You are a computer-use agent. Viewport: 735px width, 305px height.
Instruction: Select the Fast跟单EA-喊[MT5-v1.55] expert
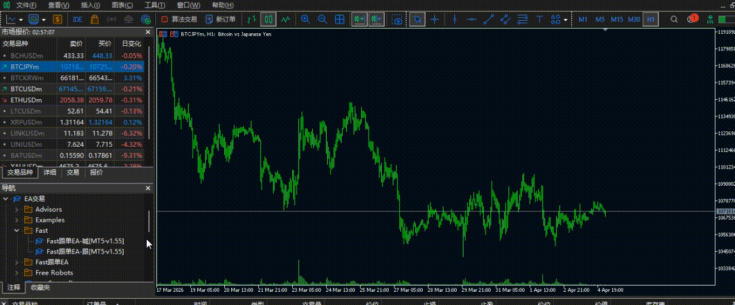click(85, 241)
